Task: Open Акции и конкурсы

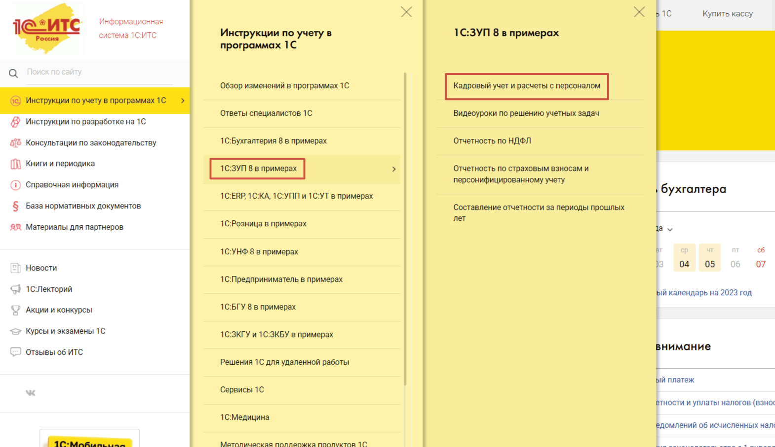Action: (59, 310)
